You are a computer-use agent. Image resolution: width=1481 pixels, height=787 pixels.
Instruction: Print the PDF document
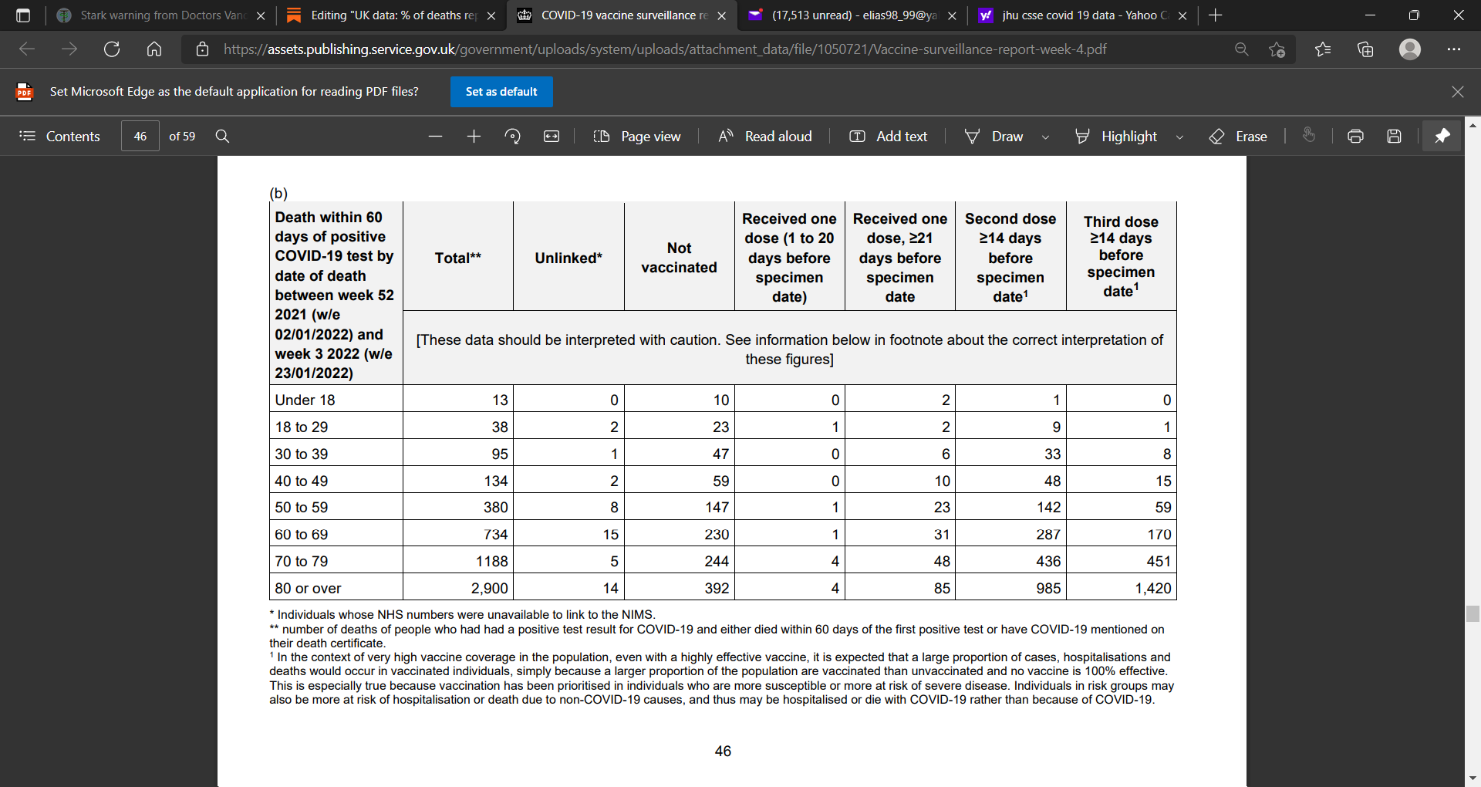(1355, 137)
